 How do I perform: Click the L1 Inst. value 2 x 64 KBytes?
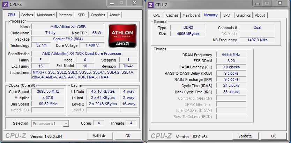coord(103,98)
